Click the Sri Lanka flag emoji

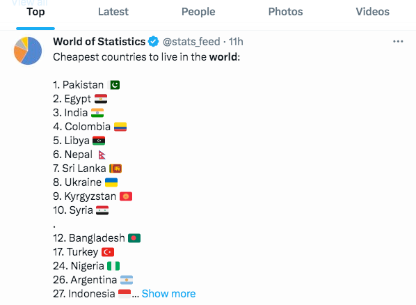point(115,169)
